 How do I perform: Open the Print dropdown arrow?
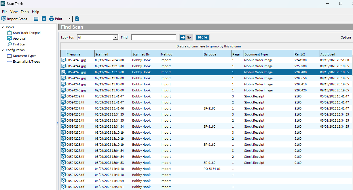69,19
